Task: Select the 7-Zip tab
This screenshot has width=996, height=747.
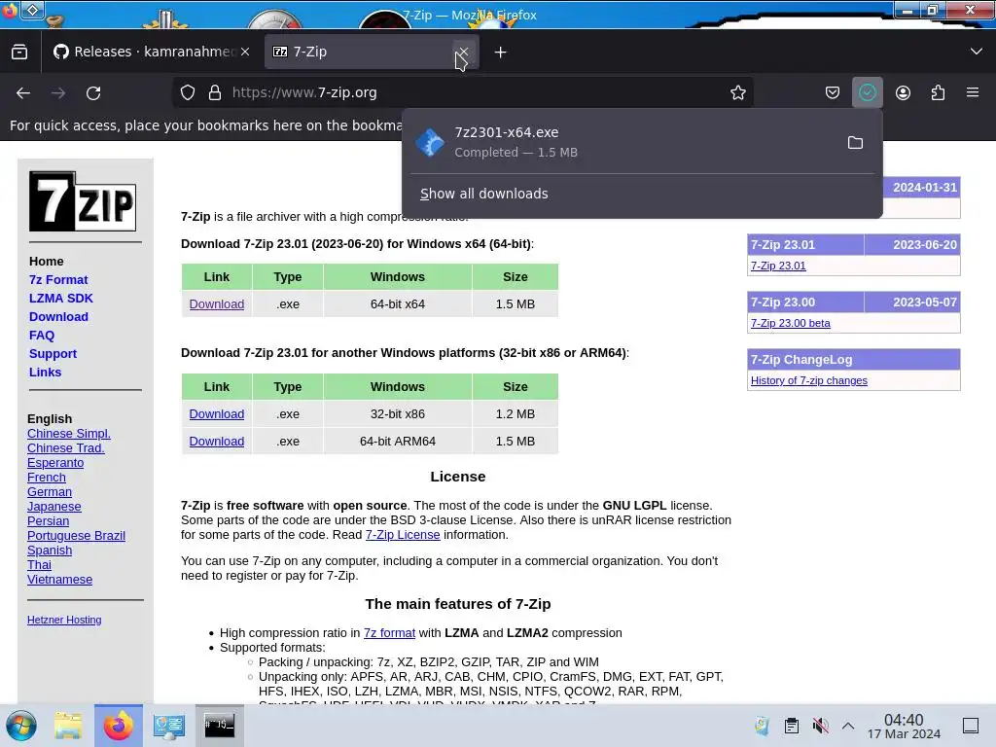Action: [x=372, y=53]
